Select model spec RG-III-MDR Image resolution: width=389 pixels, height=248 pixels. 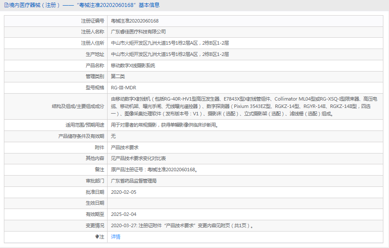coord(124,88)
